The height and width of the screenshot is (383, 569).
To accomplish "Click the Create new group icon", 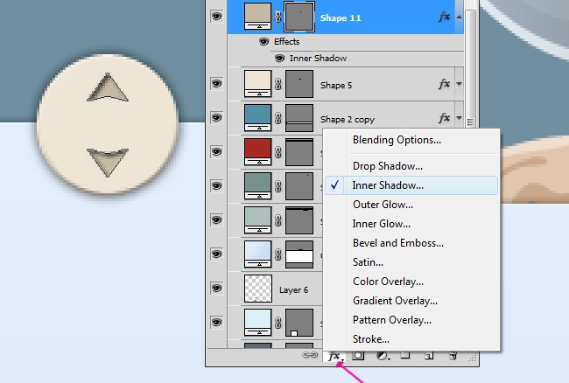I will coord(405,356).
